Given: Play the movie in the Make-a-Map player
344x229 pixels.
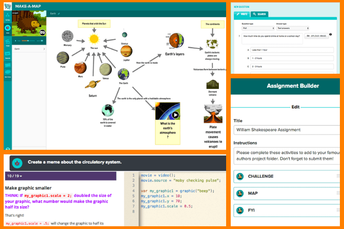Looking at the screenshot, I should 16,41.
